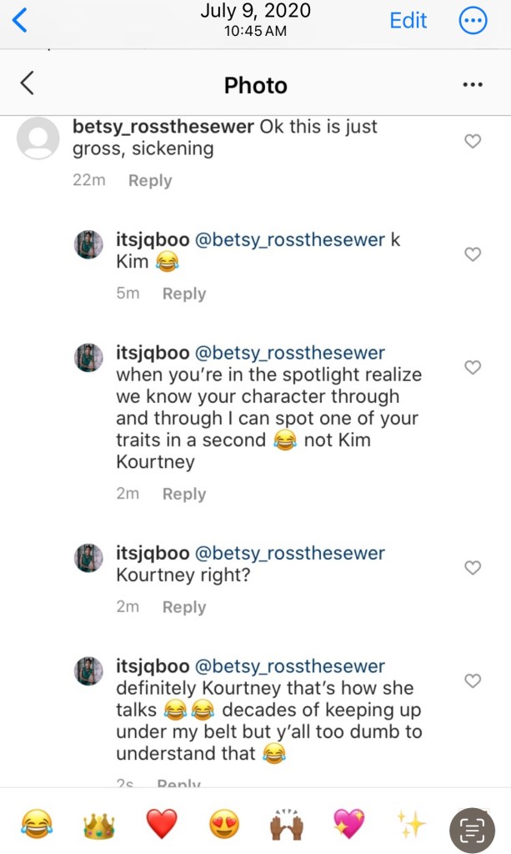Insert the crying-laughing emoji quick reaction
This screenshot has width=511, height=854.
36,825
